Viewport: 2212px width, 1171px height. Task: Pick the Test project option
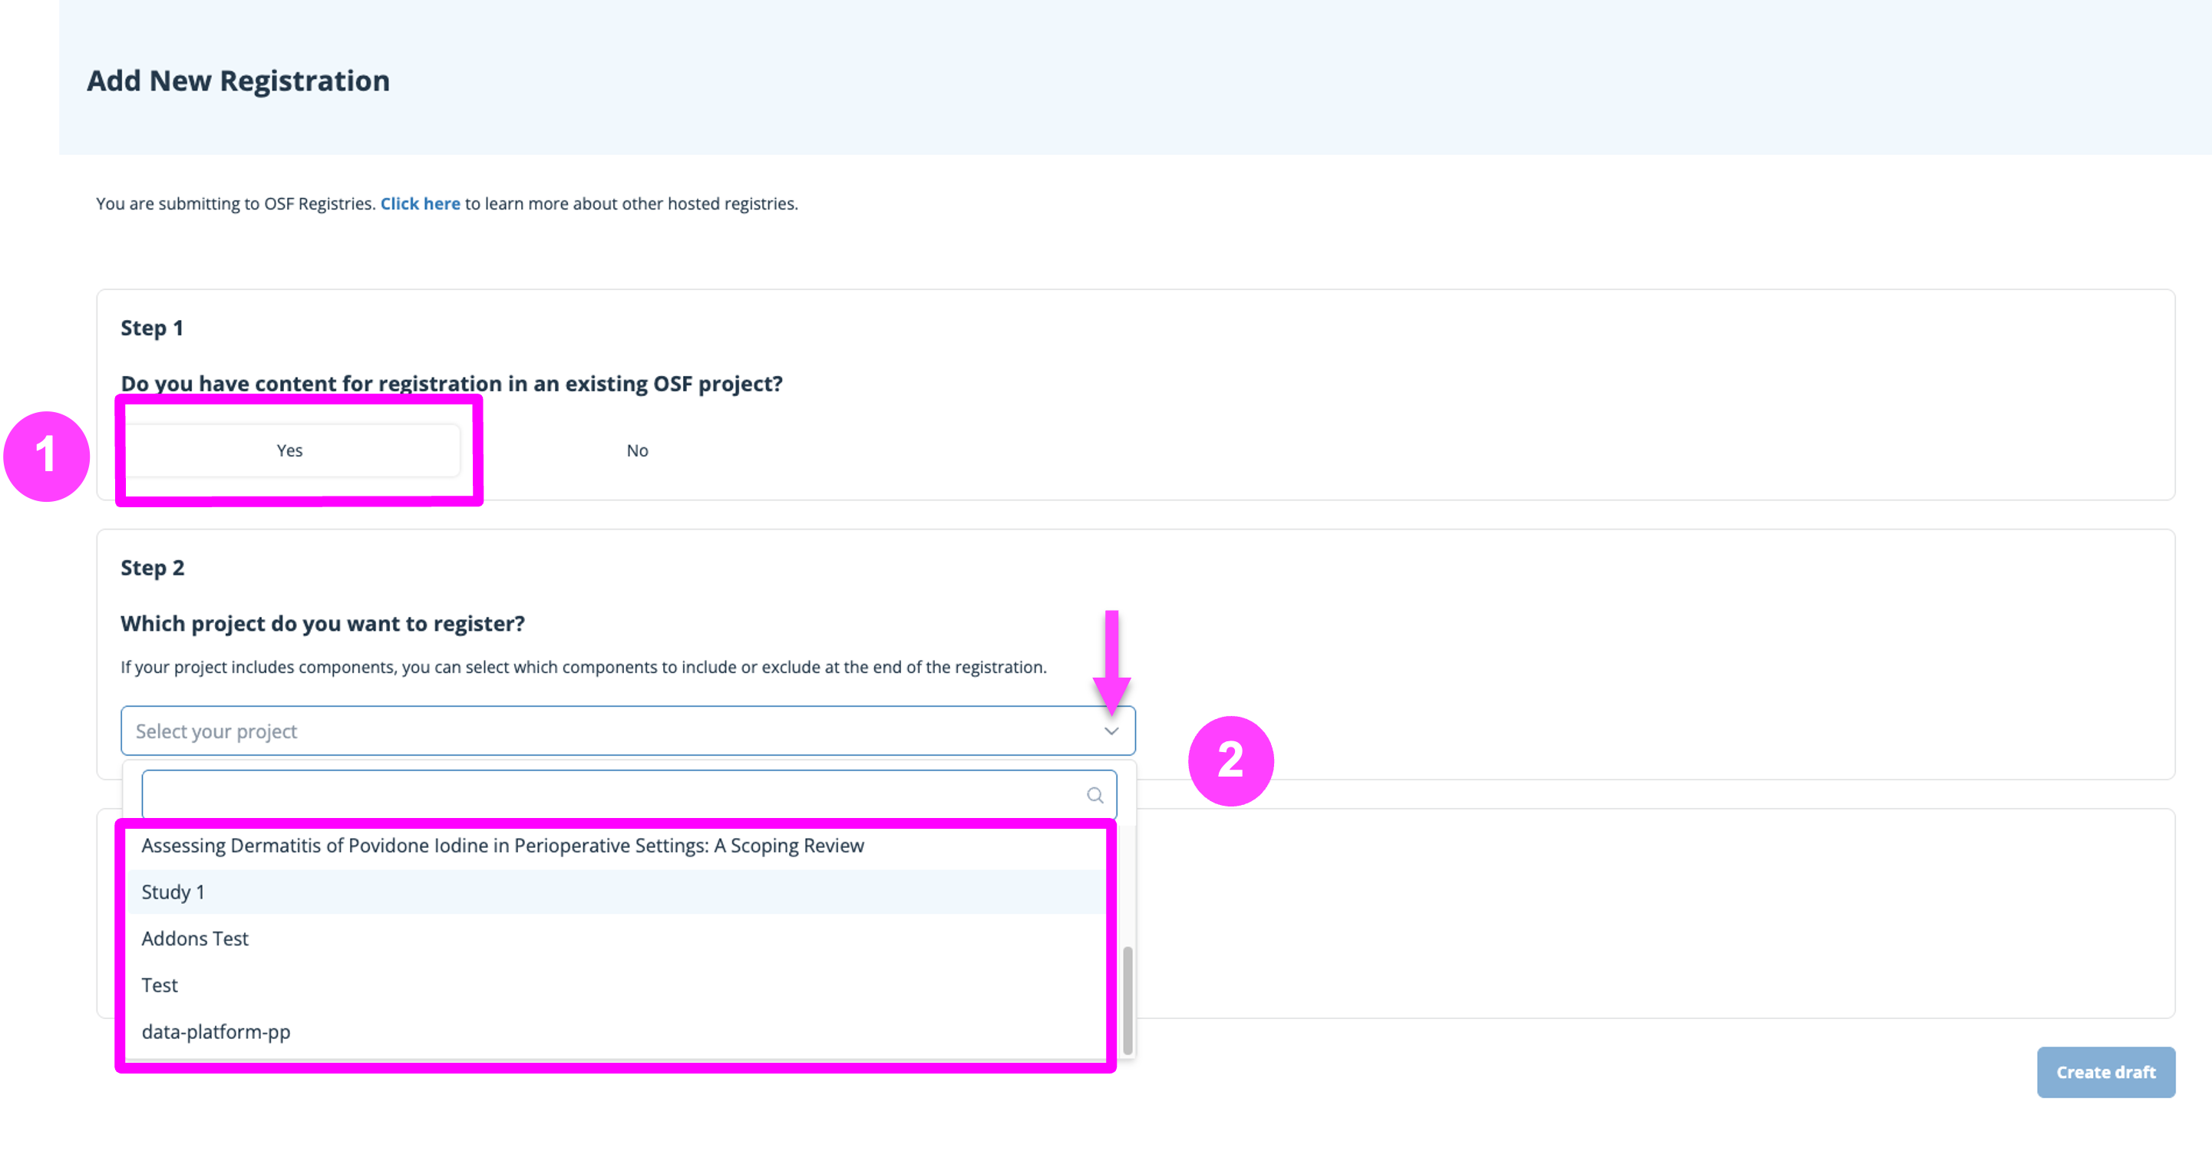pos(160,985)
